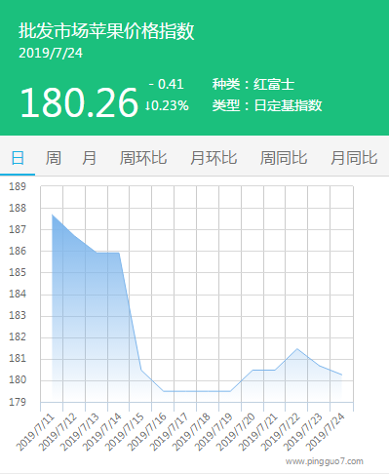The height and width of the screenshot is (474, 389).
Task: Open the 月同比 tab
Action: [x=354, y=158]
